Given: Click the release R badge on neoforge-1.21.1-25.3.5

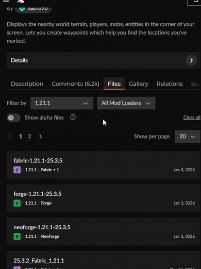Looking at the screenshot, I should click(x=17, y=236).
